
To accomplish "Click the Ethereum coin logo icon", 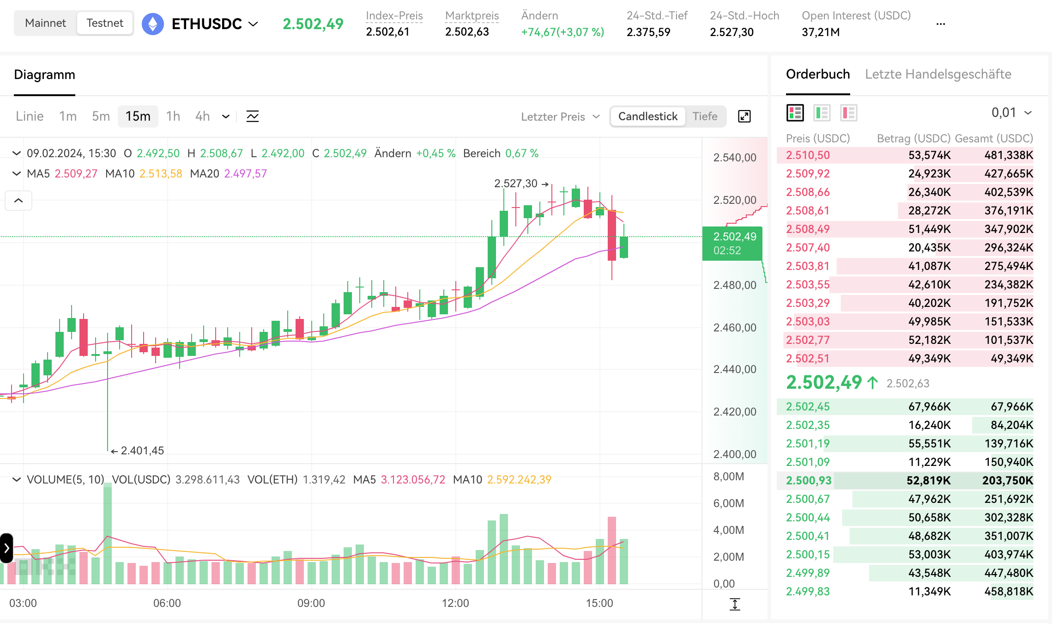I will (x=153, y=24).
